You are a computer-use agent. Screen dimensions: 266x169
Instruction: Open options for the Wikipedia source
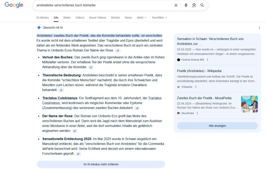click(x=196, y=87)
